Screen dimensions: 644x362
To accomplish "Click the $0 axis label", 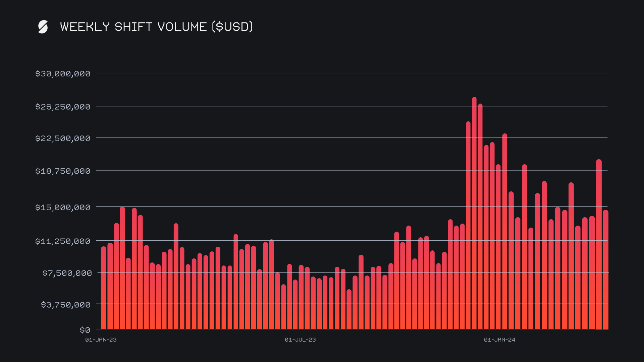I will [x=85, y=330].
